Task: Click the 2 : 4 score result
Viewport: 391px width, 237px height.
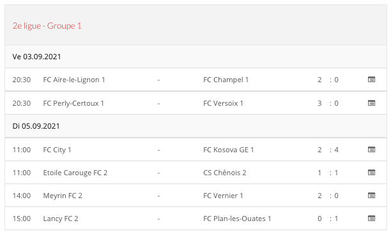Action: tap(328, 150)
